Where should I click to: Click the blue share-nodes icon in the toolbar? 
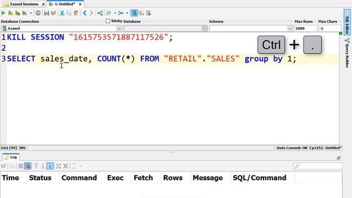point(100,13)
